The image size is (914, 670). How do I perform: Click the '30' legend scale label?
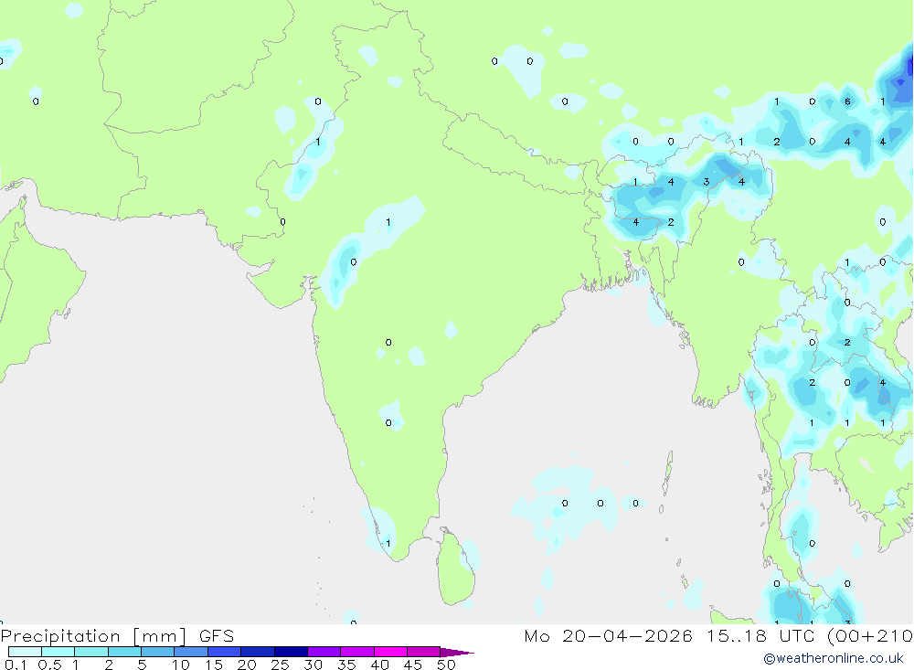(x=313, y=665)
